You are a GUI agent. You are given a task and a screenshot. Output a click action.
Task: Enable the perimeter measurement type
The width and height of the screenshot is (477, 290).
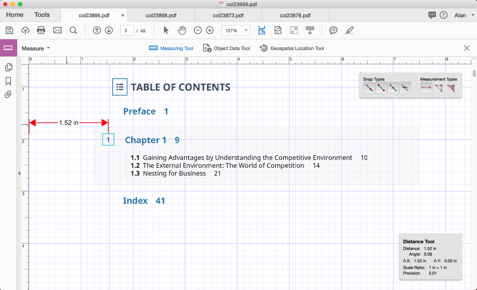[439, 88]
